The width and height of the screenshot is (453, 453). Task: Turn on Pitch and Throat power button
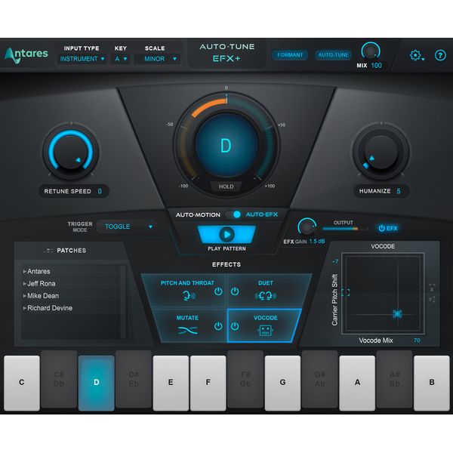click(218, 291)
